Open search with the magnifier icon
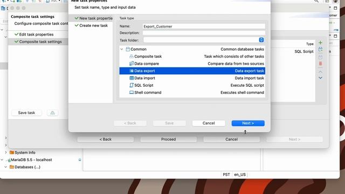This screenshot has height=194, width=345. [316, 1]
